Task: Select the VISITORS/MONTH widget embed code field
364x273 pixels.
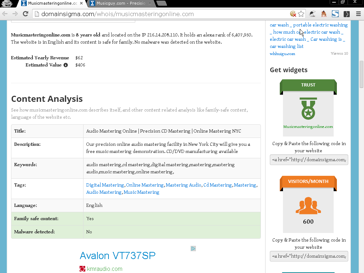Action: click(x=309, y=256)
